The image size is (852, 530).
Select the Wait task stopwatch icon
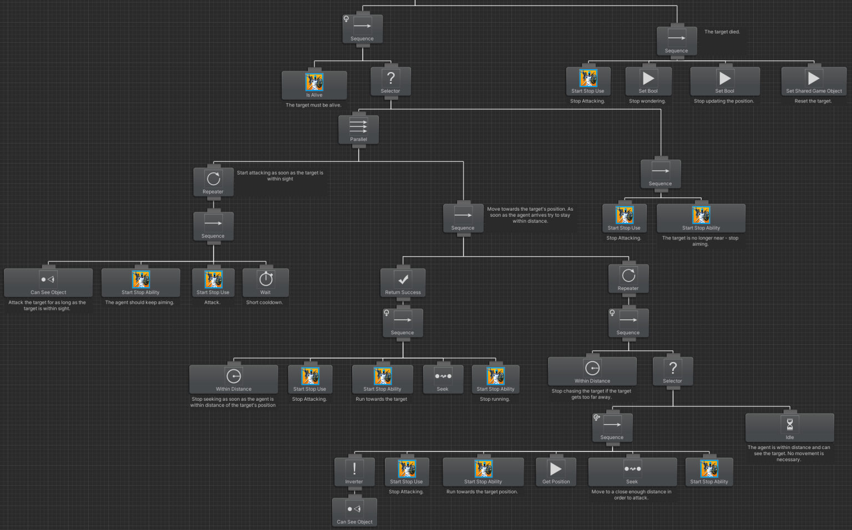click(265, 279)
